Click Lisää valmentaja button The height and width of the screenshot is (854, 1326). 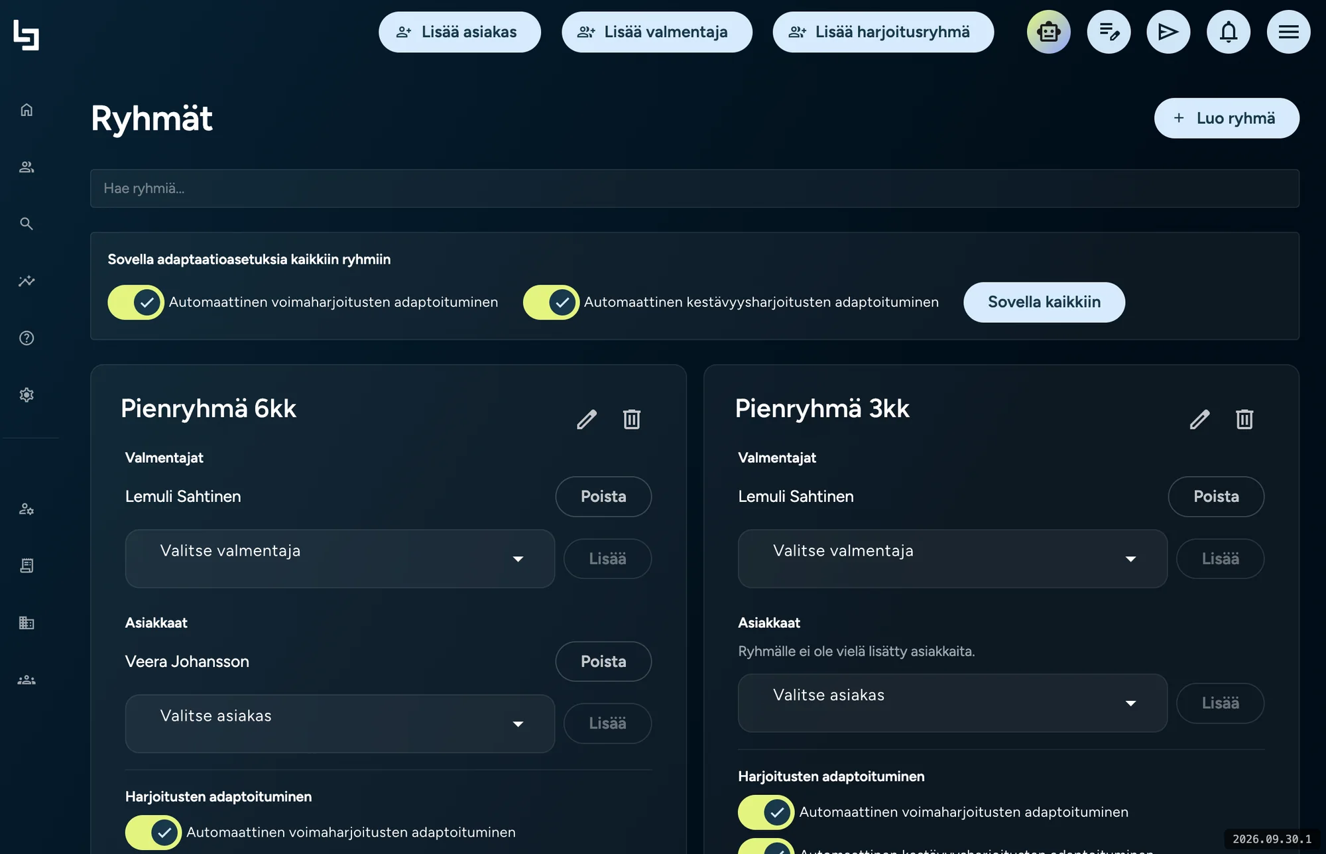[656, 32]
